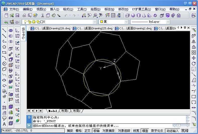This screenshot has width=198, height=134.
Task: Open the 视图(V) menu
Action: [41, 9]
